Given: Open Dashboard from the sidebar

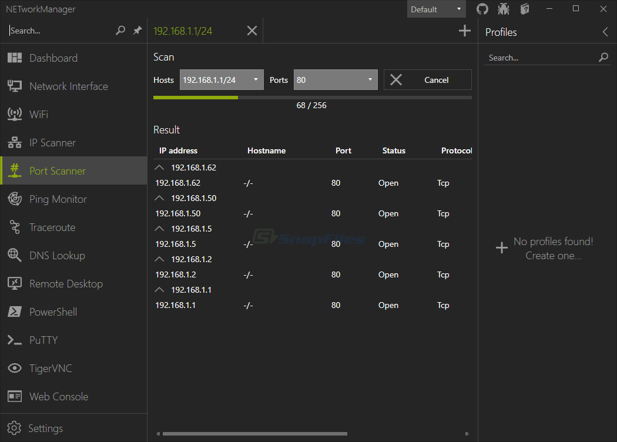Looking at the screenshot, I should (x=74, y=58).
